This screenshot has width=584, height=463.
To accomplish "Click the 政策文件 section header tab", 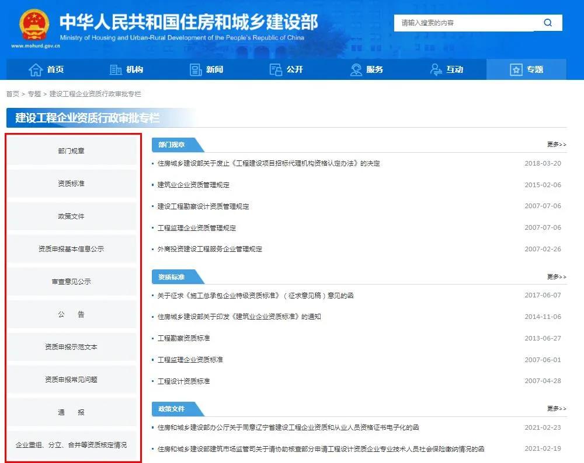I will click(x=178, y=409).
